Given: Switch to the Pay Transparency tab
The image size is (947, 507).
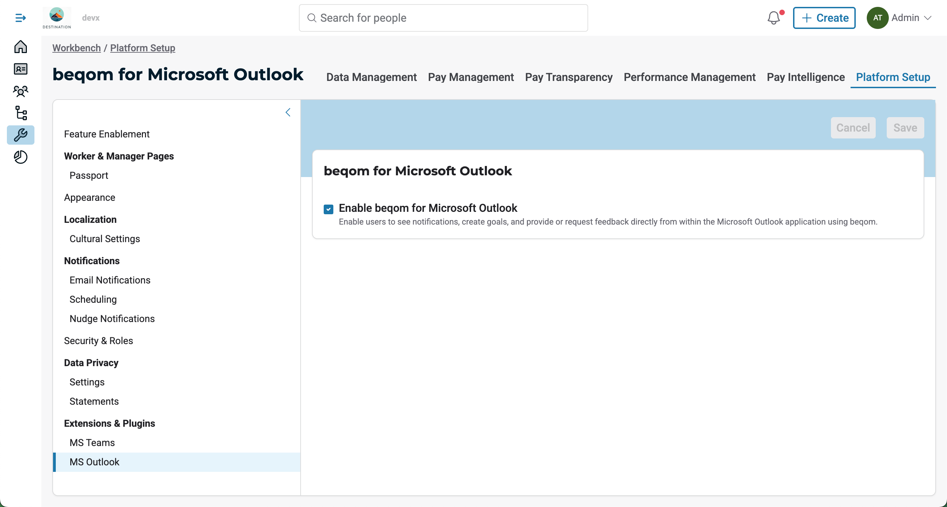Looking at the screenshot, I should click(568, 77).
